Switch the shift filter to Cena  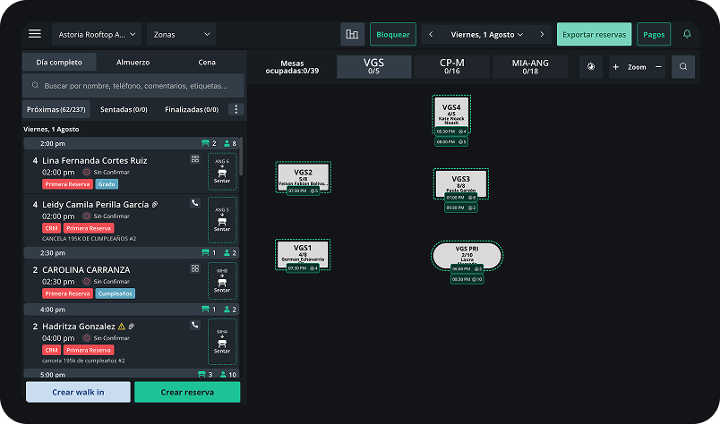click(207, 63)
